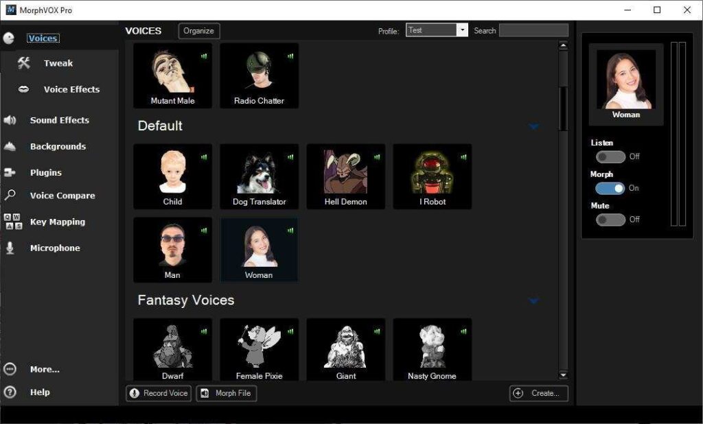703x424 pixels.
Task: Open the Profile dropdown
Action: click(x=462, y=30)
